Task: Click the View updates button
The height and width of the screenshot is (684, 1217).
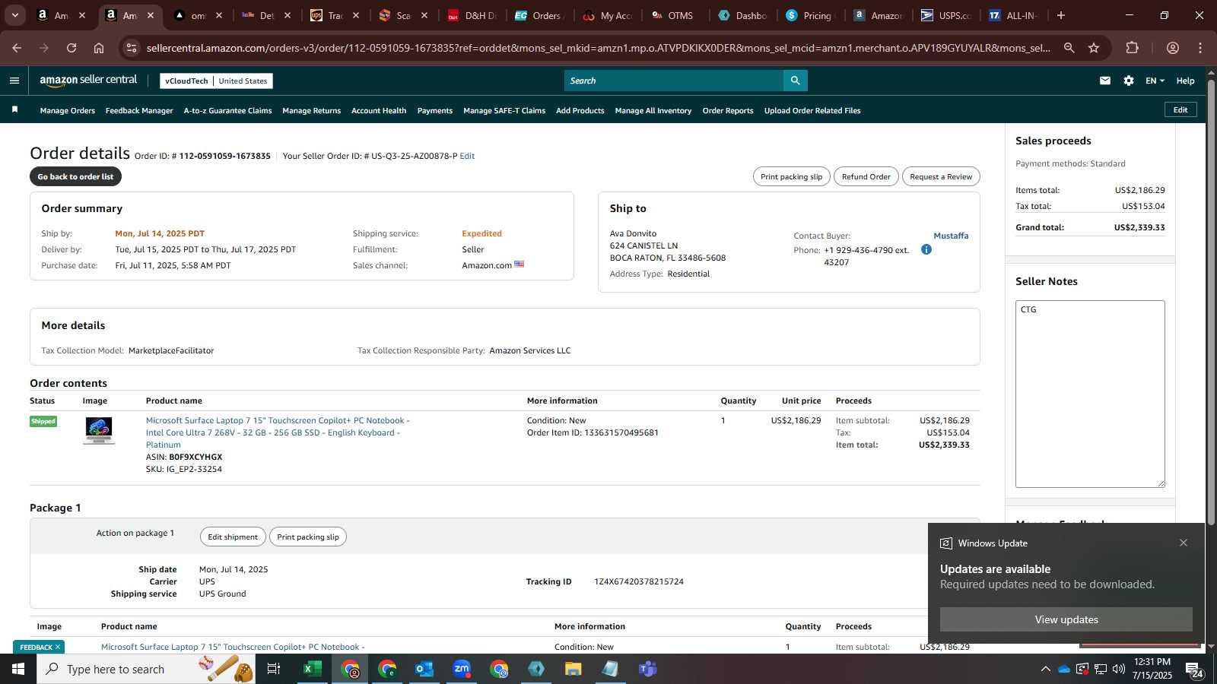Action: click(x=1066, y=619)
